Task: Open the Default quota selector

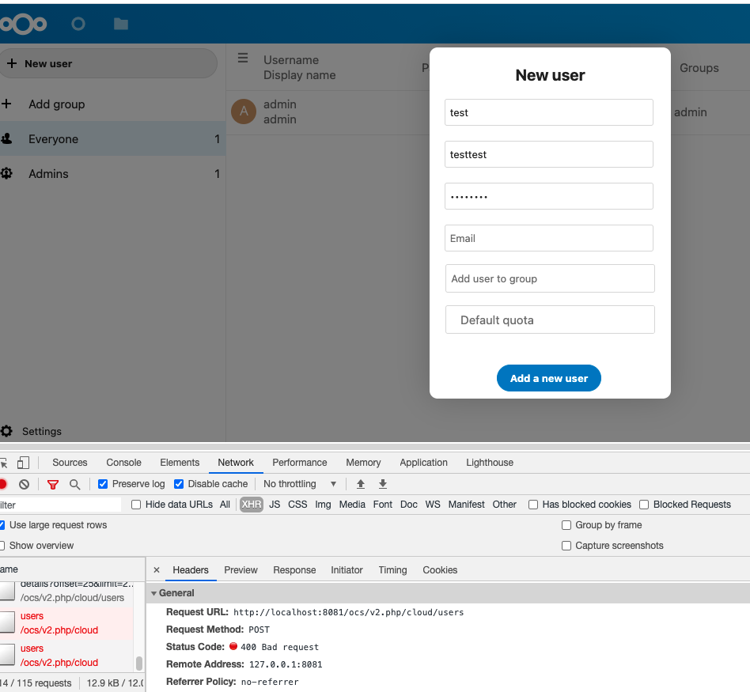Action: click(x=550, y=320)
